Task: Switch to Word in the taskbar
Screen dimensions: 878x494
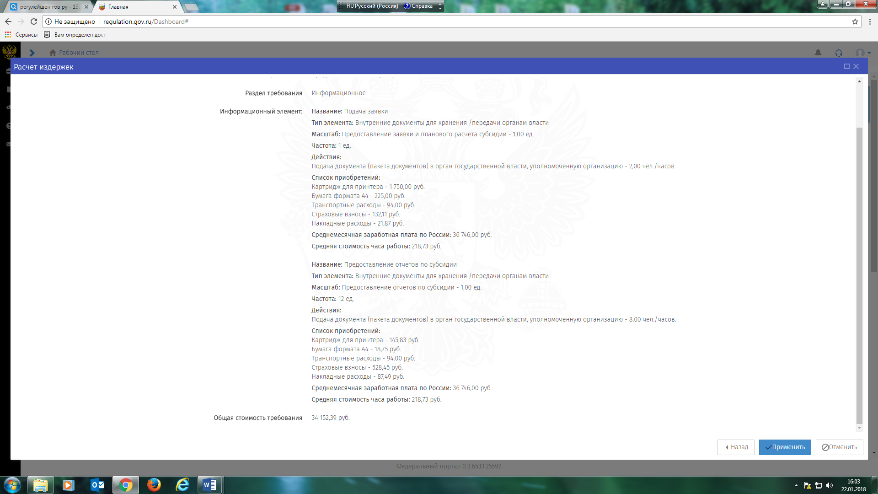Action: (x=210, y=485)
